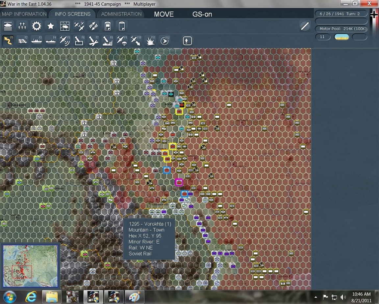Image resolution: width=379 pixels, height=304 pixels.
Task: Open the air doctrine aircraft icon
Action: pyautogui.click(x=79, y=26)
